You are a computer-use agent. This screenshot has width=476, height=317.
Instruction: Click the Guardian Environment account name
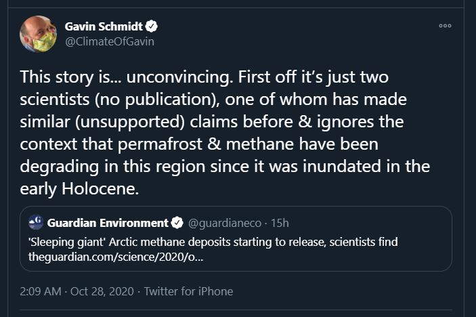(x=108, y=223)
